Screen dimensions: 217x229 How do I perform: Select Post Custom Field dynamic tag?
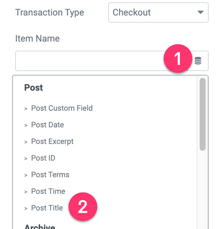coord(62,108)
